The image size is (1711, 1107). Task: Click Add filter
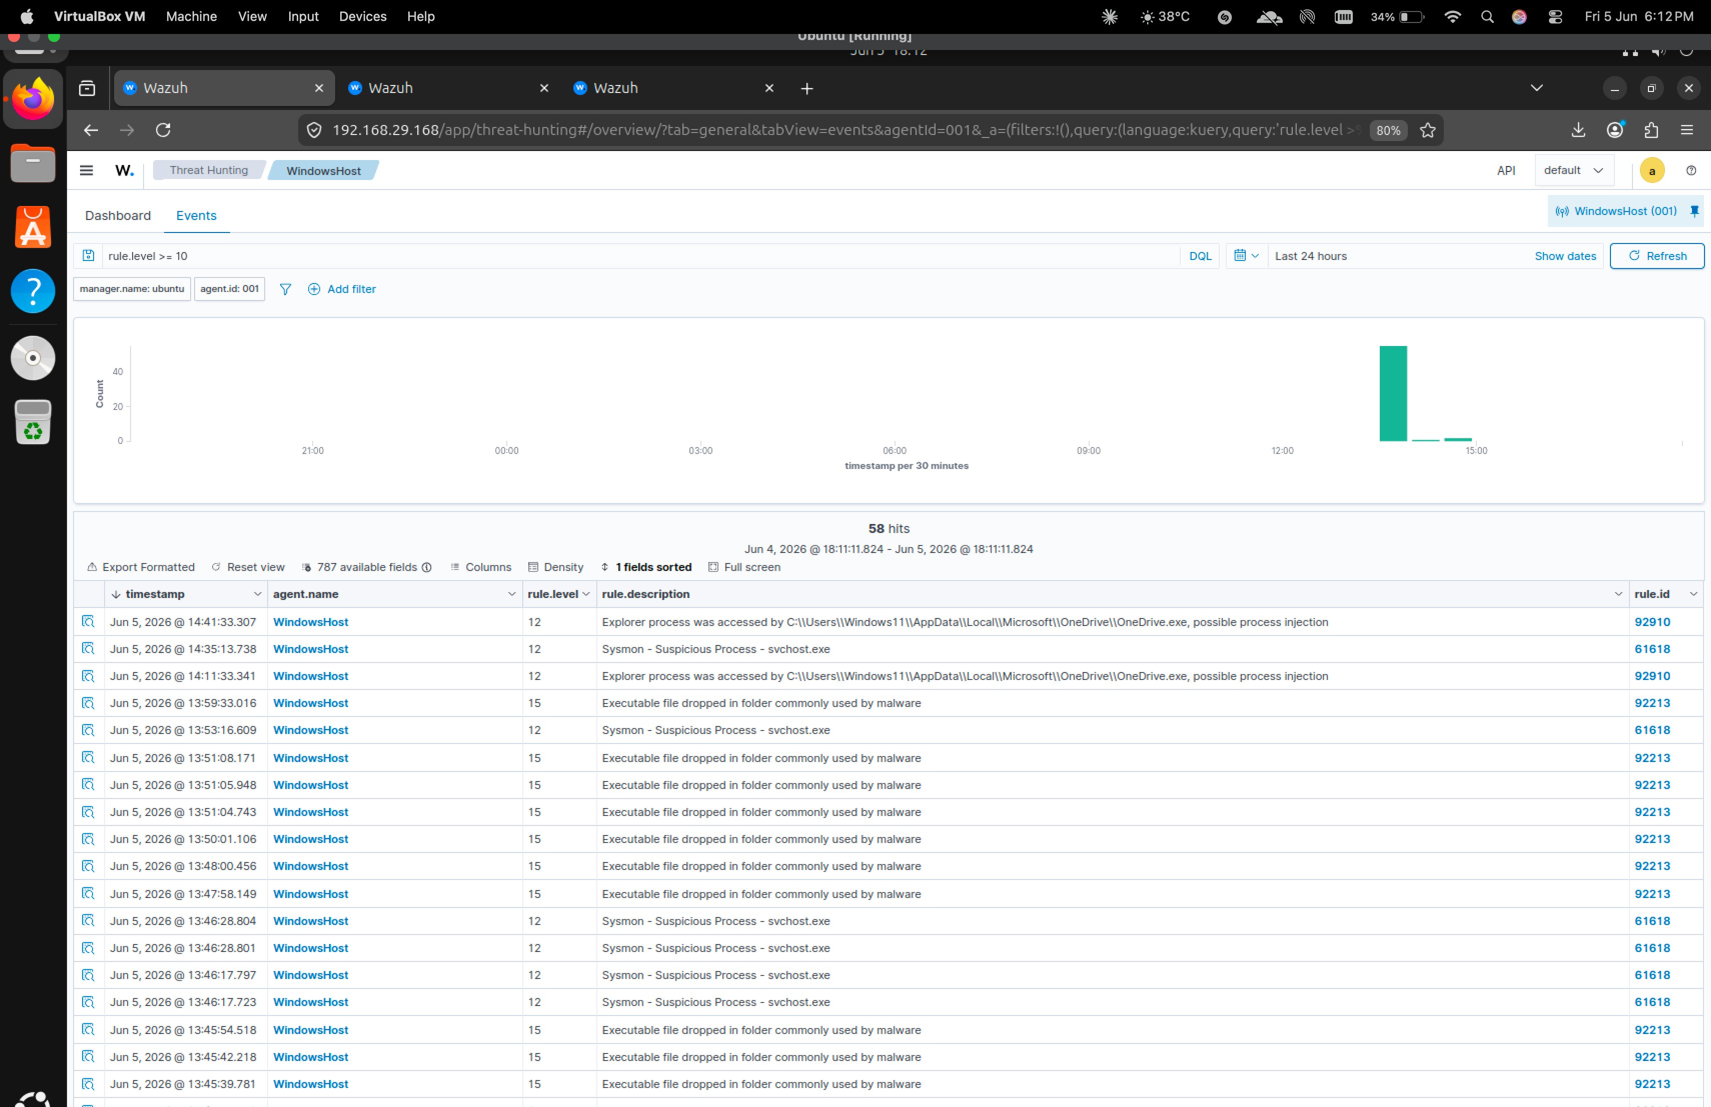point(342,289)
